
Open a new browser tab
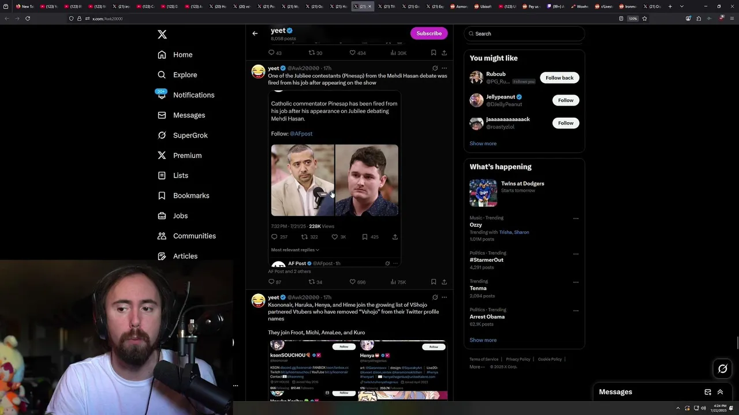tap(670, 6)
